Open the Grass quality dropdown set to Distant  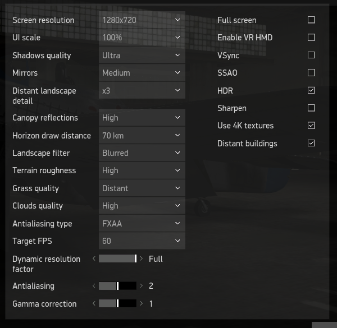pos(142,188)
